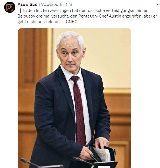Click the tweet text mentioning Verteidigungsminister

pyautogui.click(x=87, y=16)
